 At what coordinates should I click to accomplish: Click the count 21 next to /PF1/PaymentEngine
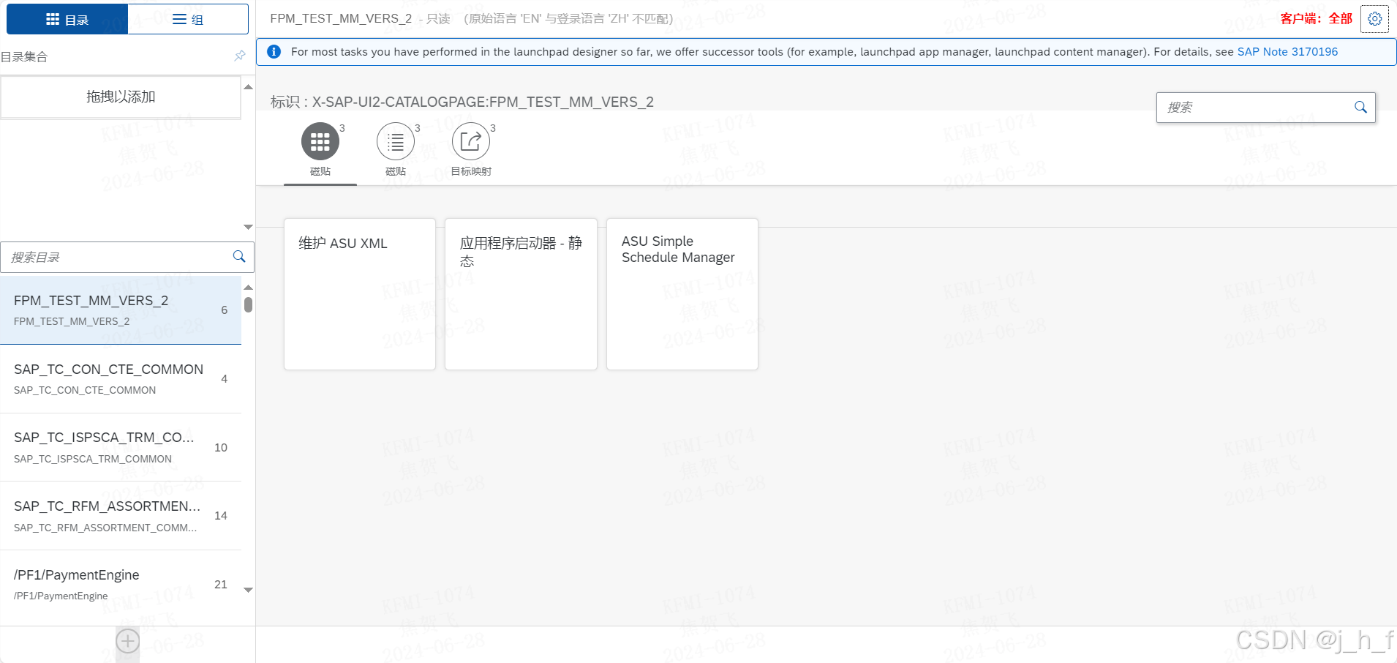coord(221,584)
